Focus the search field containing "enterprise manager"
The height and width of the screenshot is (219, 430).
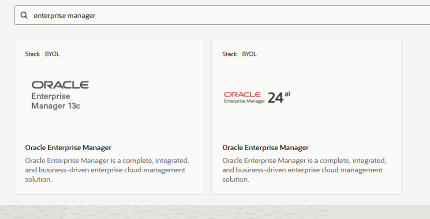tap(221, 15)
